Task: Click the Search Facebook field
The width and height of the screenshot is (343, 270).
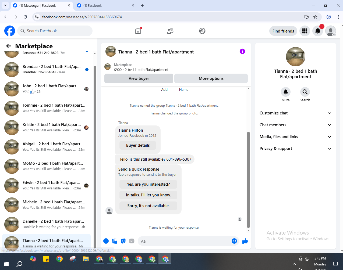Action: [55, 31]
